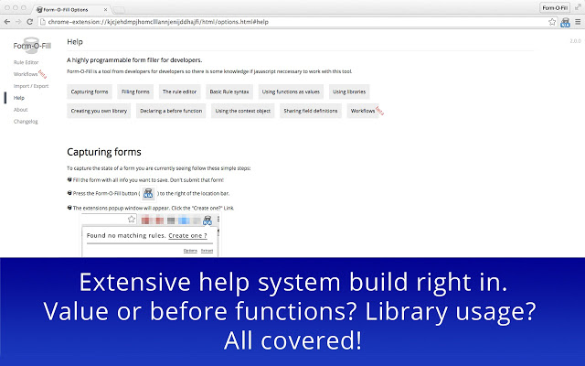Select Help in the sidebar
Screen dimensions: 585x366
[x=19, y=98]
